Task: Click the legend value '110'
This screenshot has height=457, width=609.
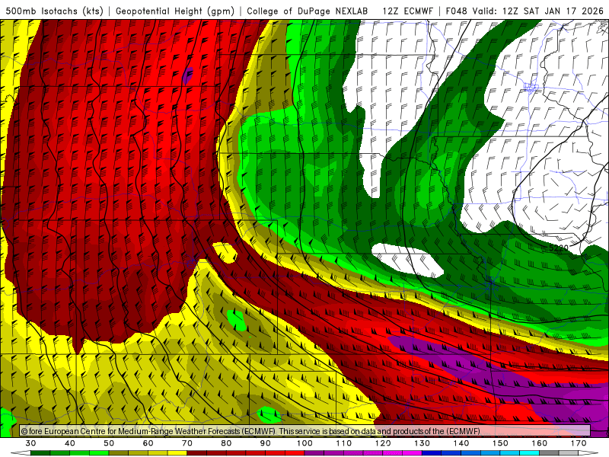Action: [344, 443]
